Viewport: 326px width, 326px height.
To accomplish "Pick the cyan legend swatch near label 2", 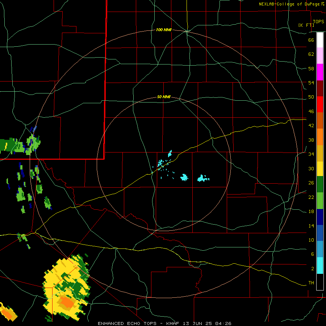I will click(x=320, y=266).
